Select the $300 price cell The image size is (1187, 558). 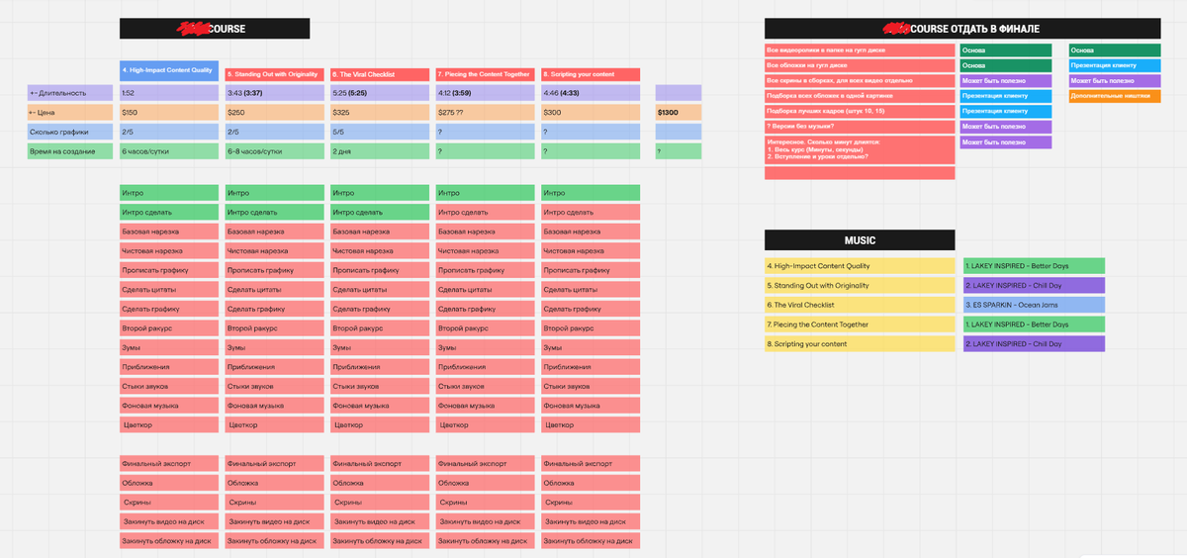click(x=591, y=112)
